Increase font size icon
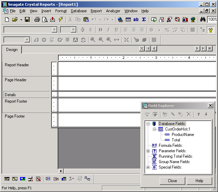The width and height of the screenshot is (218, 192). click(83, 30)
